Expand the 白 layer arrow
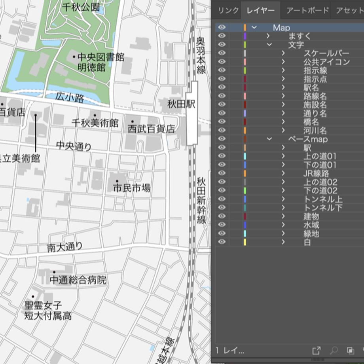364x364 pixels. click(x=283, y=242)
